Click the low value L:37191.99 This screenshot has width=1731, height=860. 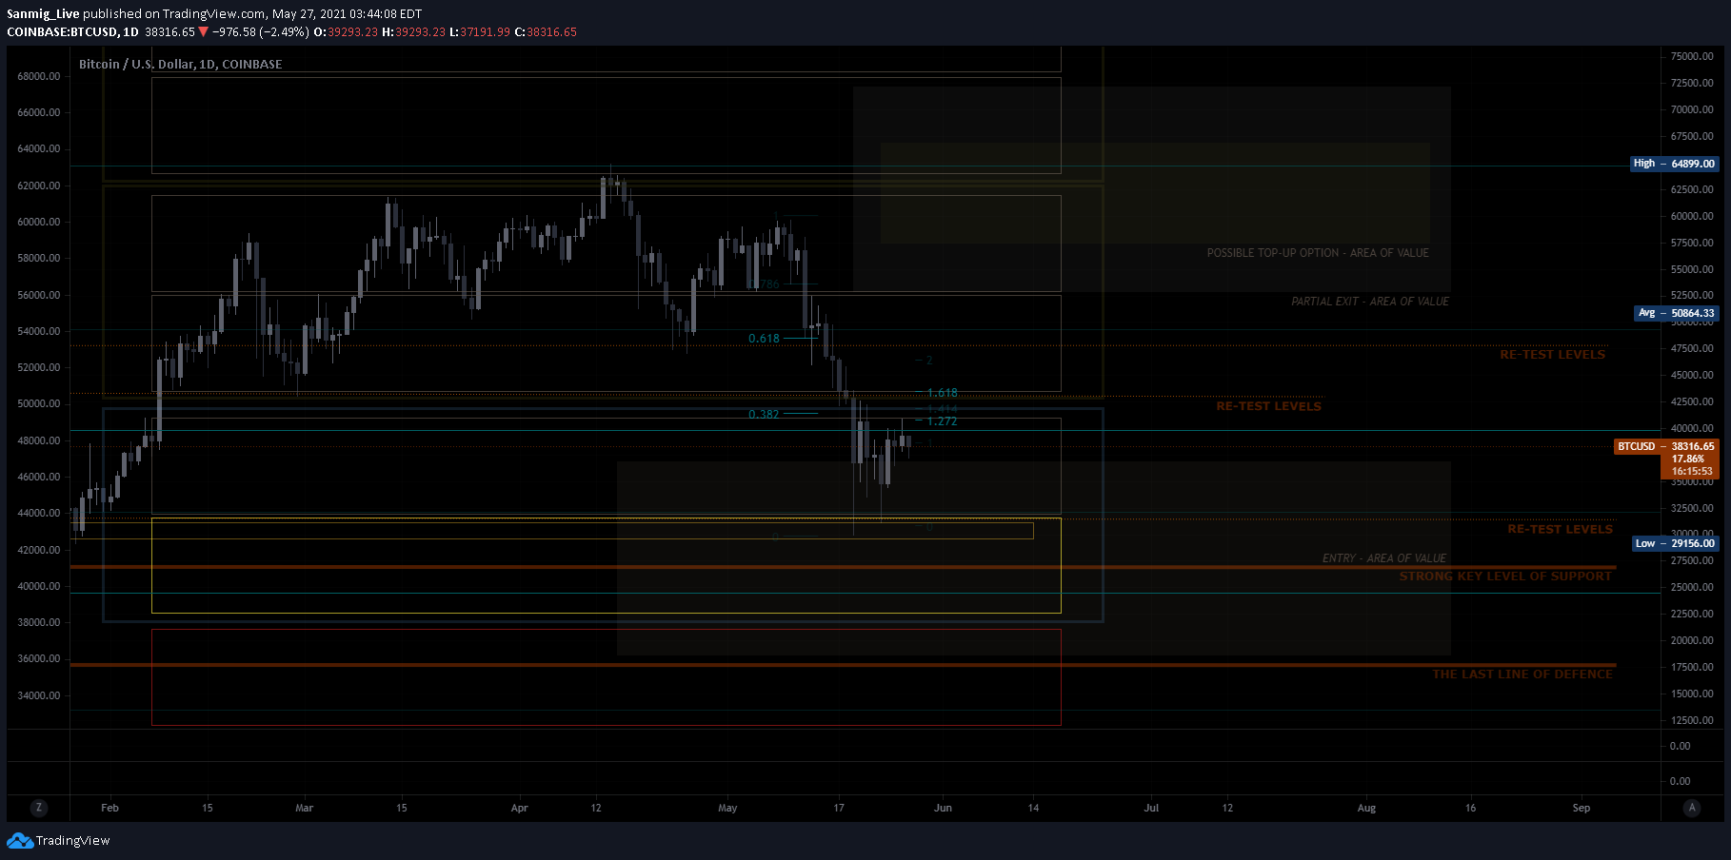480,32
